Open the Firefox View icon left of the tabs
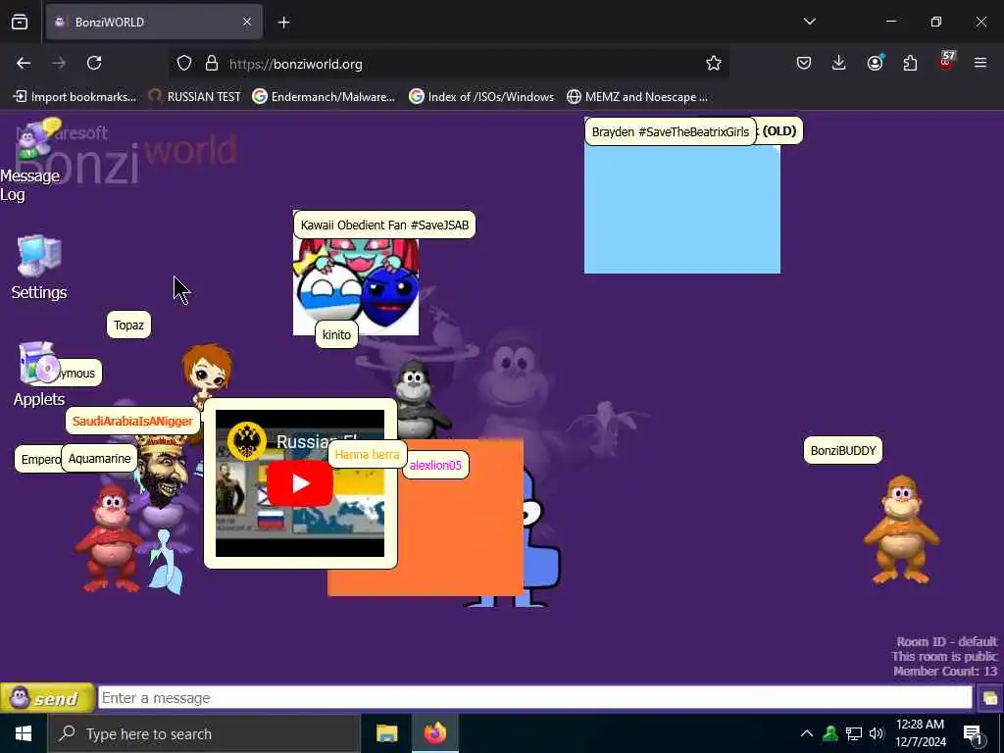 (20, 22)
